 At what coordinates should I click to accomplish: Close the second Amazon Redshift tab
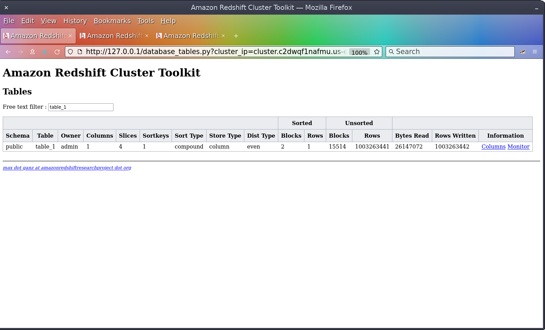pyautogui.click(x=147, y=36)
